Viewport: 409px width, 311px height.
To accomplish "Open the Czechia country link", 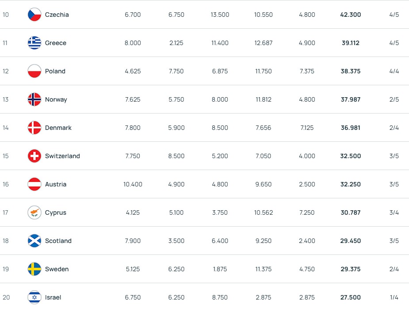I will [57, 15].
